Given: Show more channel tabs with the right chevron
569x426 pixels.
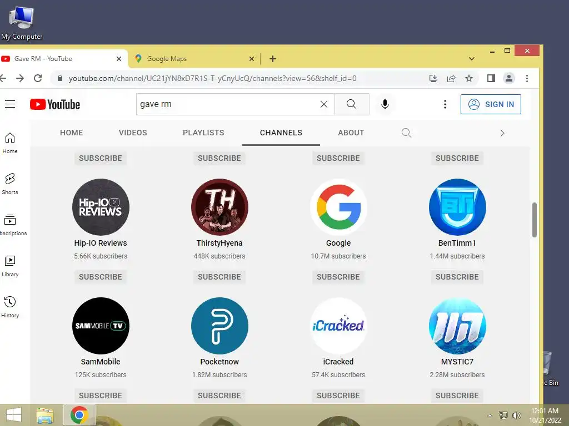Looking at the screenshot, I should click(502, 133).
